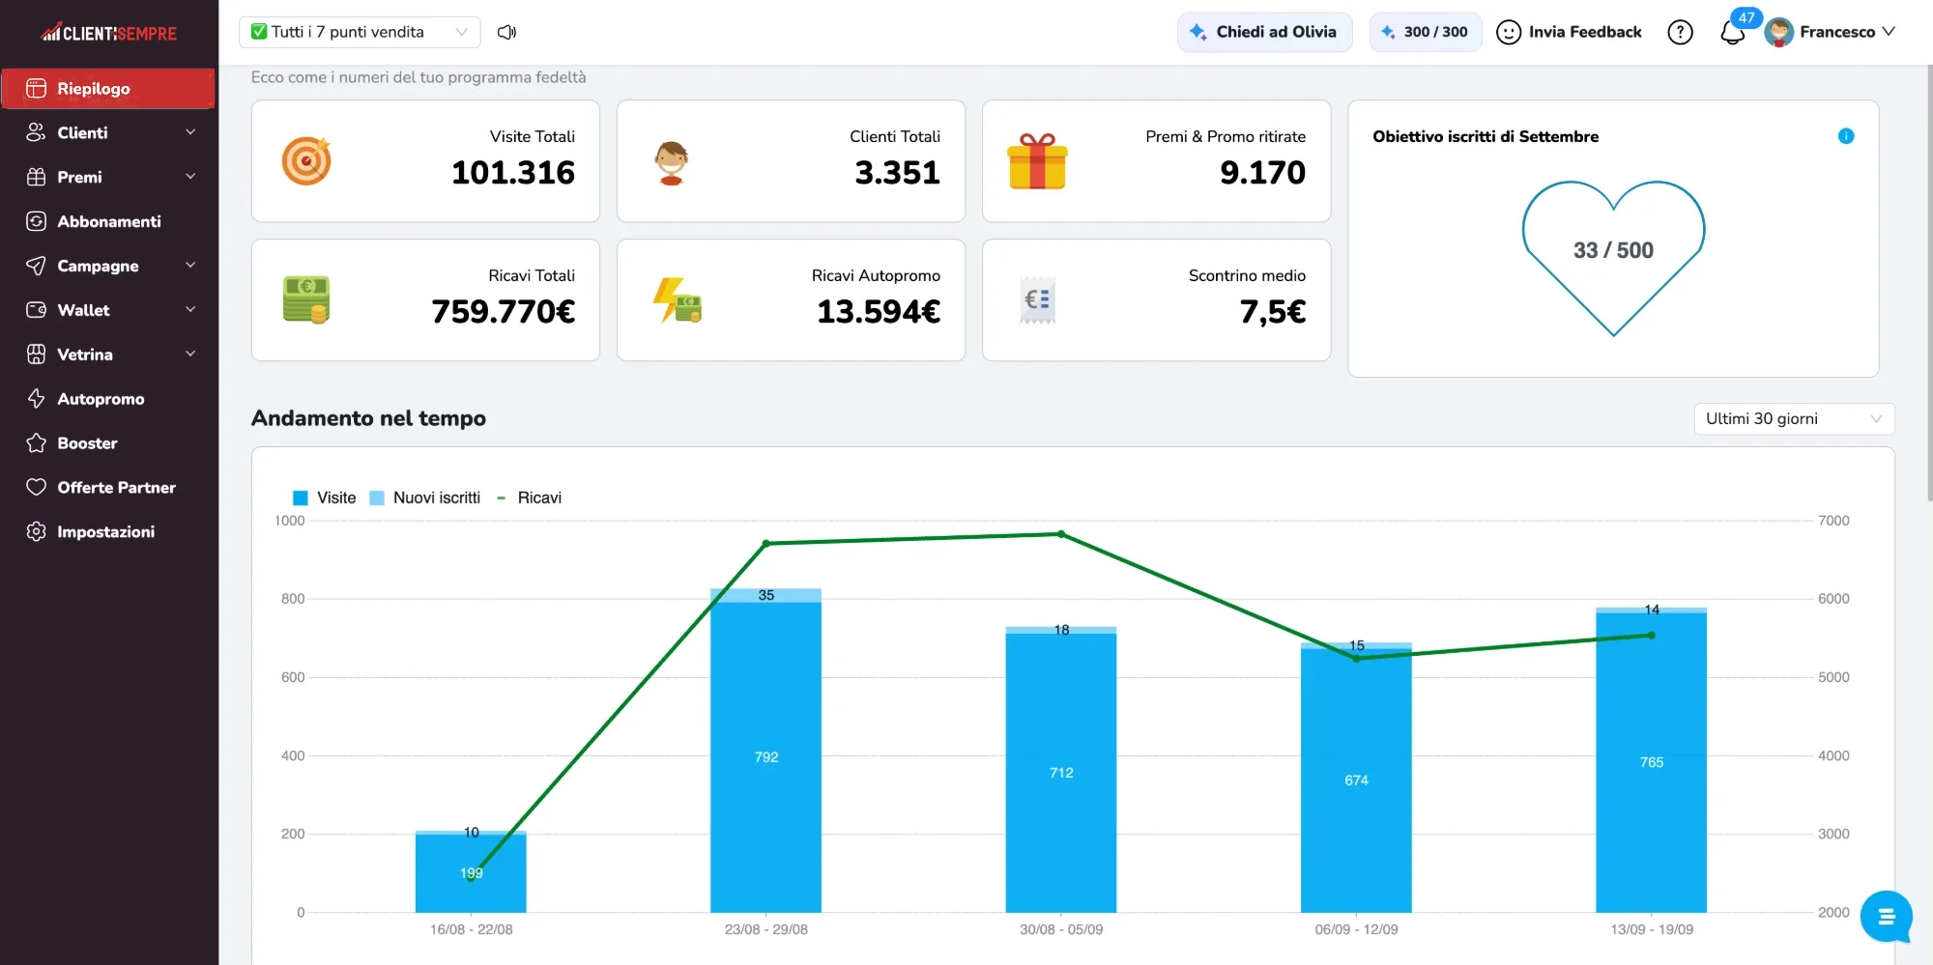Click the Invia Feedback button
The height and width of the screenshot is (965, 1933).
(1569, 32)
